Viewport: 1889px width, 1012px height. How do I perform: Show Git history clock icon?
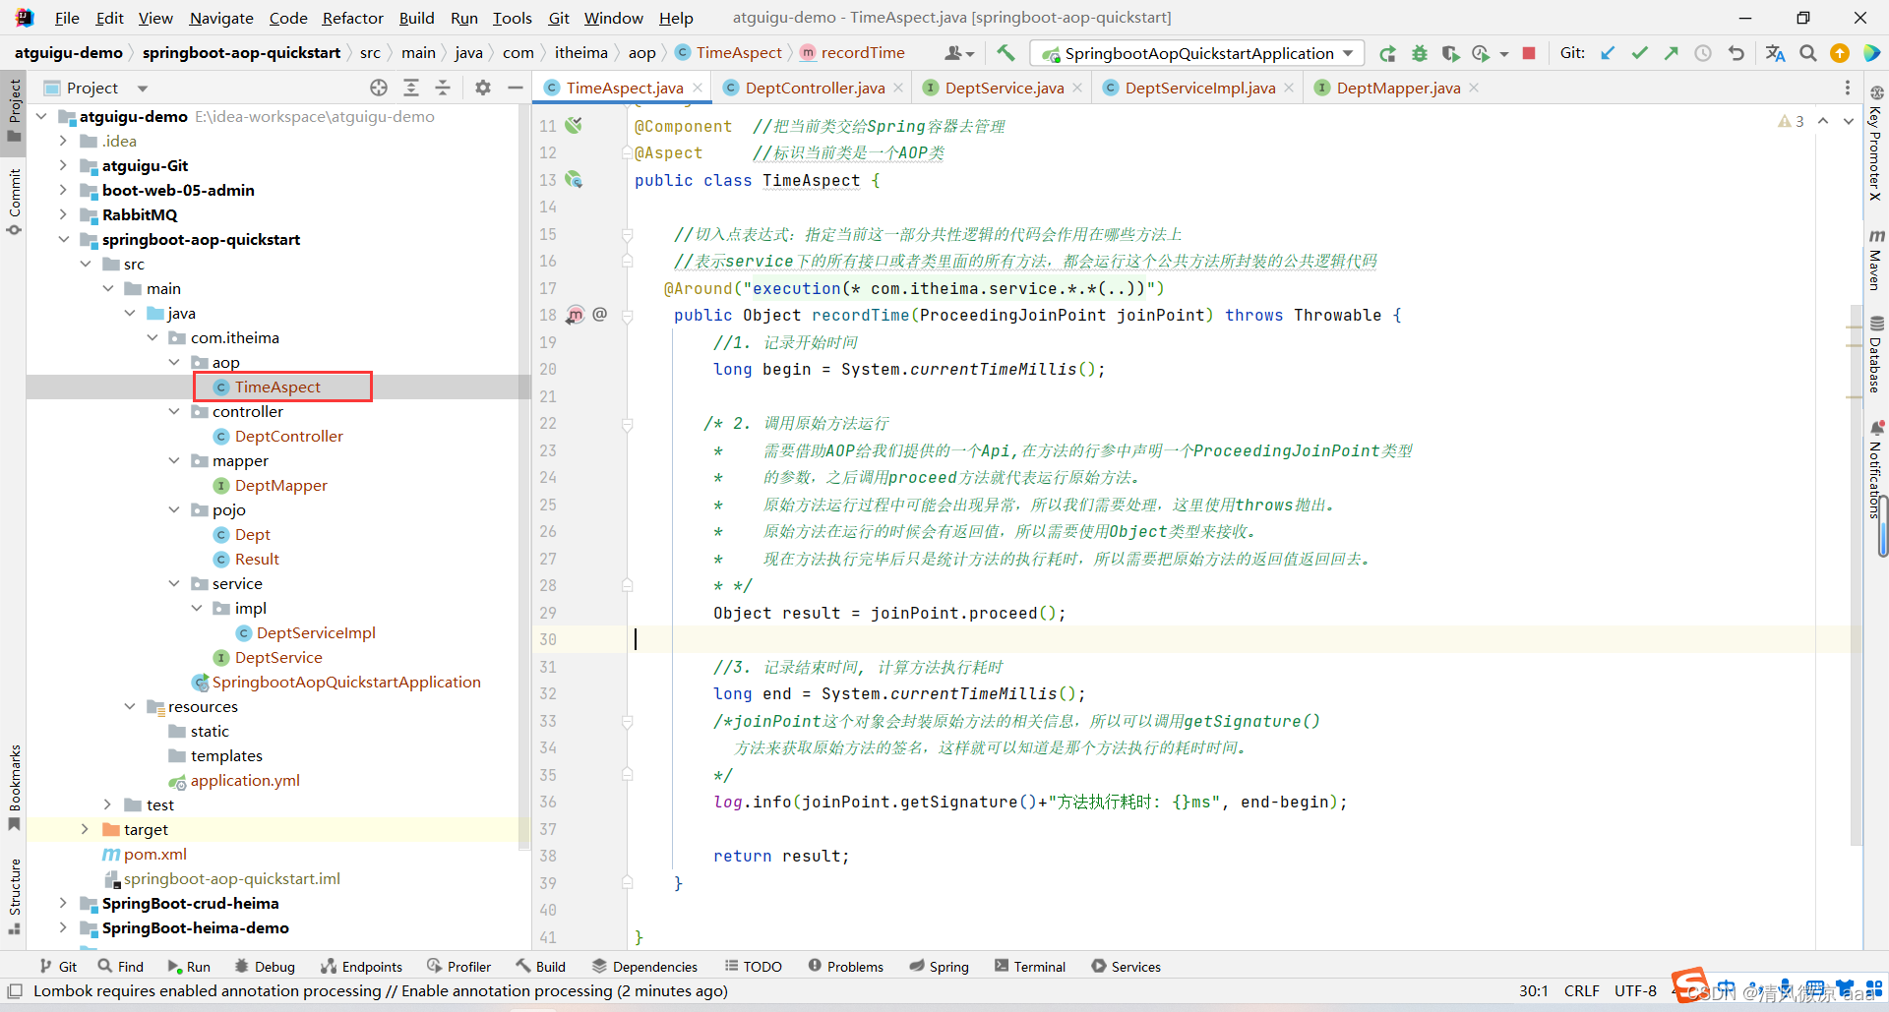tap(1703, 53)
